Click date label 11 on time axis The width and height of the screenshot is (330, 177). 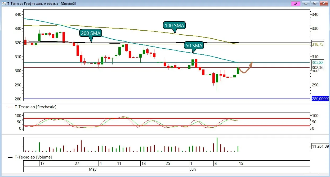[x=119, y=164]
